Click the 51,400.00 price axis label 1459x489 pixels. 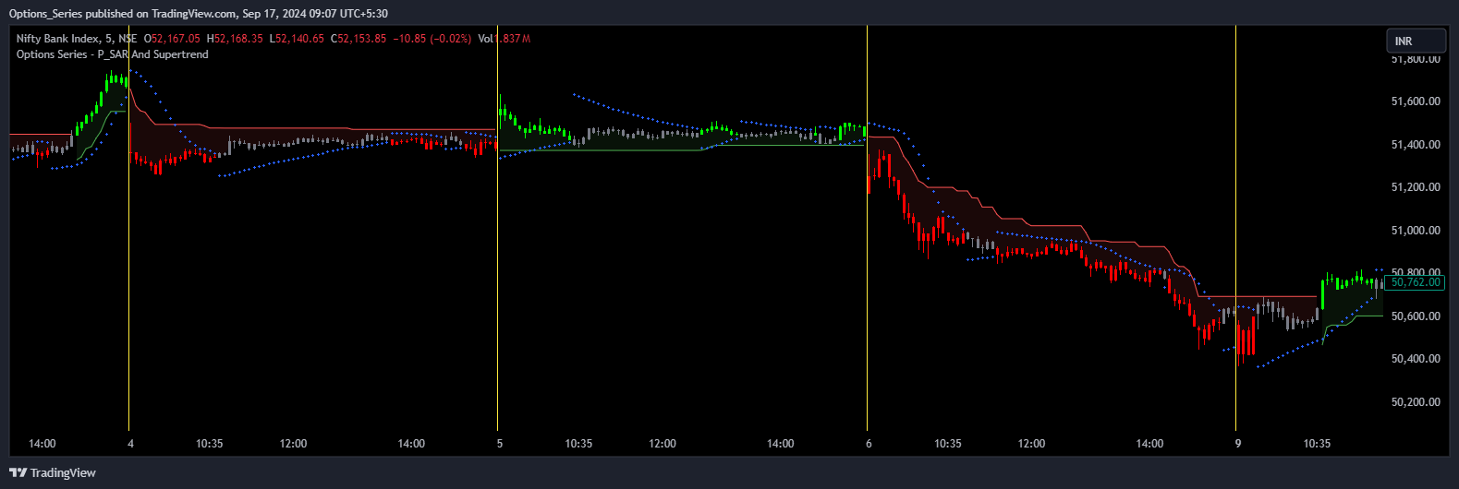click(1415, 145)
